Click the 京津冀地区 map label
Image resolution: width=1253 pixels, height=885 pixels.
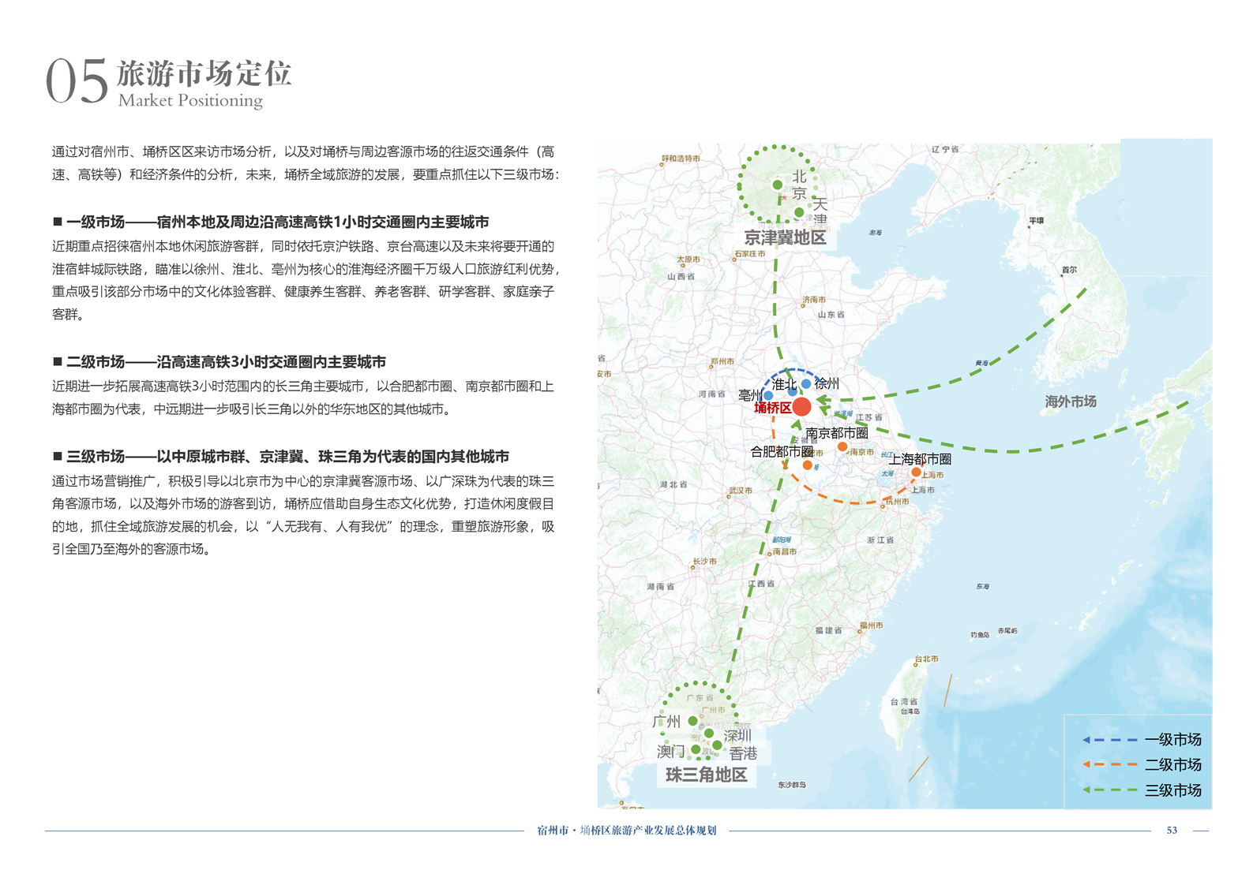[x=785, y=237]
